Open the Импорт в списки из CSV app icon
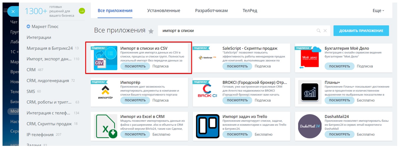Screen dimensions: 400x147 [x=105, y=58]
